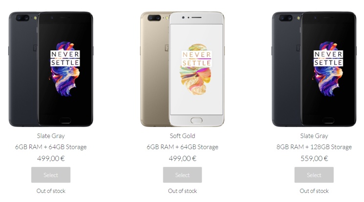364x202 pixels.
Task: Click Select button under 8GB Slate Gray
Action: click(314, 175)
